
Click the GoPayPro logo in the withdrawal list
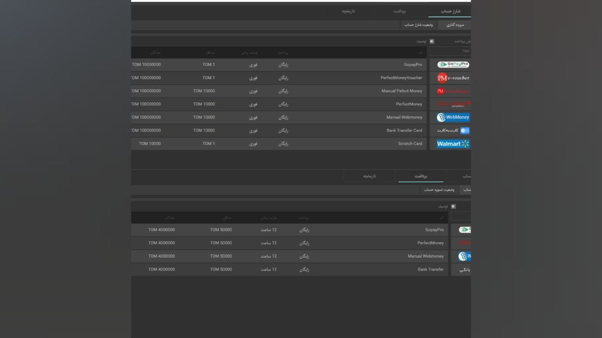tap(465, 230)
